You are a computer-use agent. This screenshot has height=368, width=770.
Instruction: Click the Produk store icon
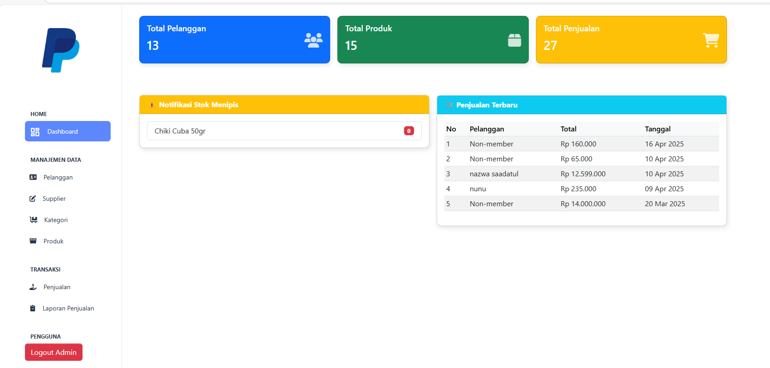point(33,241)
